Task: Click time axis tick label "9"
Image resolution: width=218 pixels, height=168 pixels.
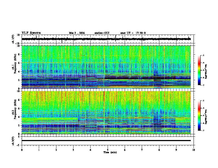Action: point(176,150)
